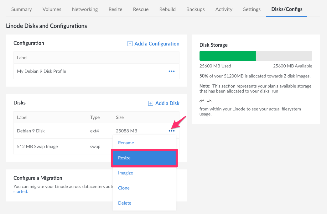This screenshot has height=214, width=327.
Task: Open the Resize tab
Action: 115,9
